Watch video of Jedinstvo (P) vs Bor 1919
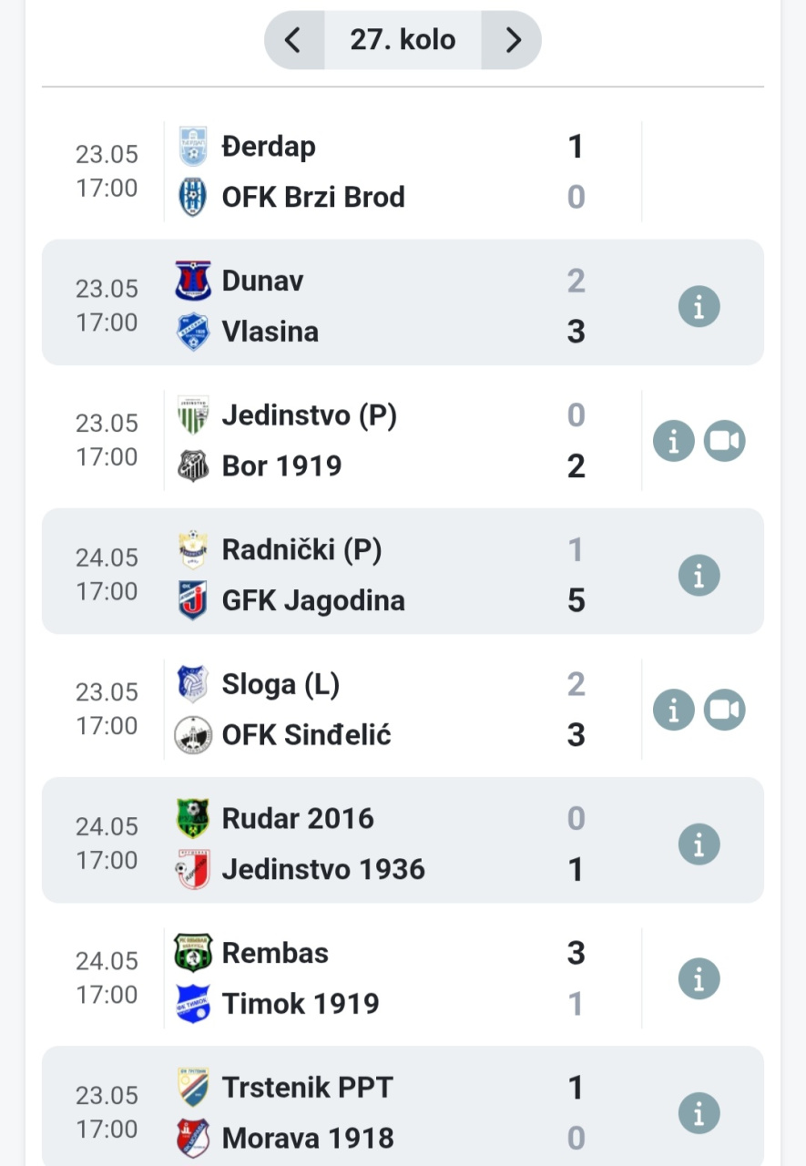This screenshot has height=1166, width=806. (x=725, y=442)
